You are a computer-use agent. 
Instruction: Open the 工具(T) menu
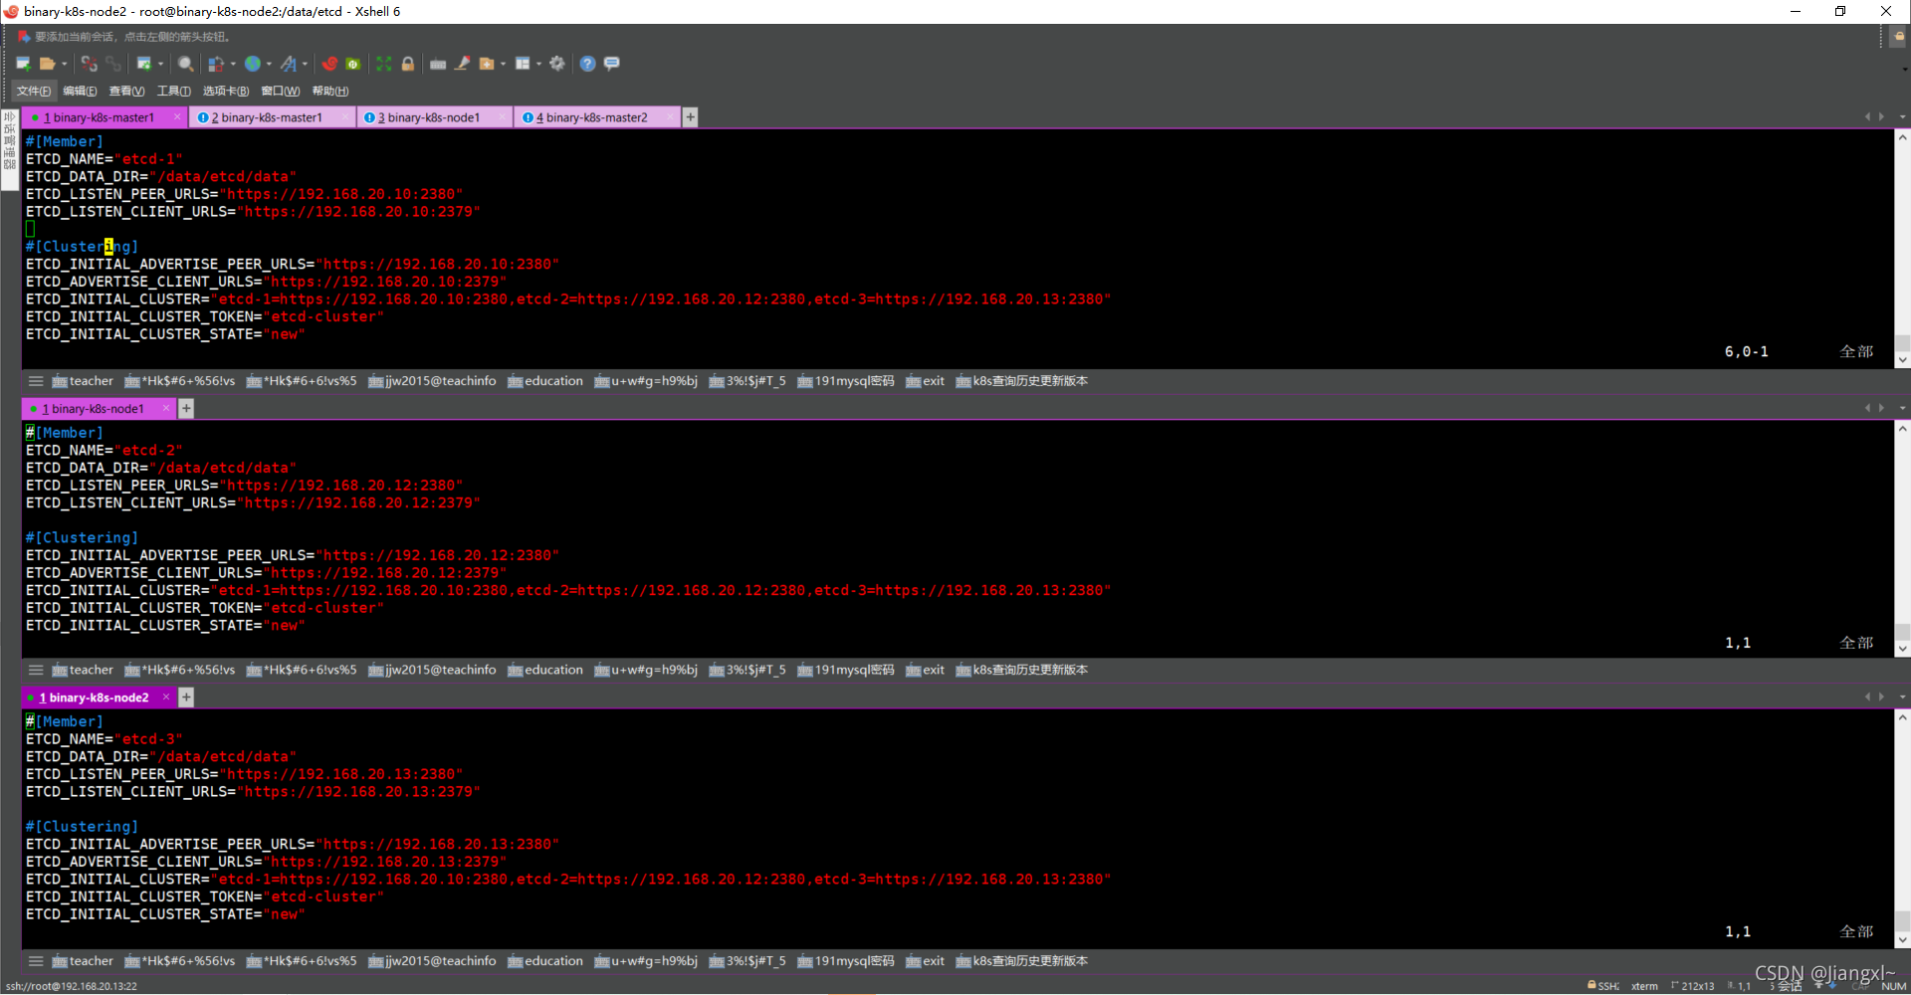[174, 91]
